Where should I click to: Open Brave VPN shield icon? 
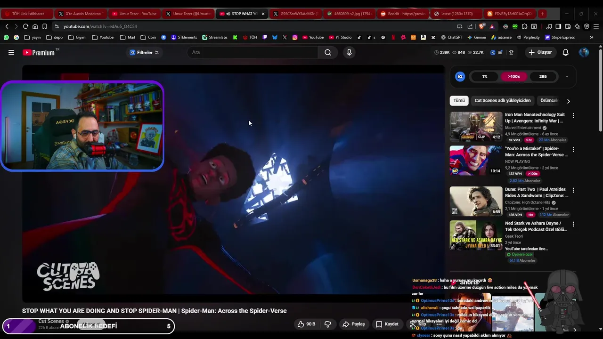(x=587, y=26)
